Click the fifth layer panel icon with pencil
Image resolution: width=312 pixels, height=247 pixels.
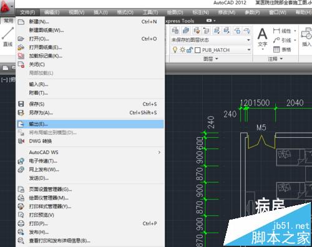pos(217,31)
